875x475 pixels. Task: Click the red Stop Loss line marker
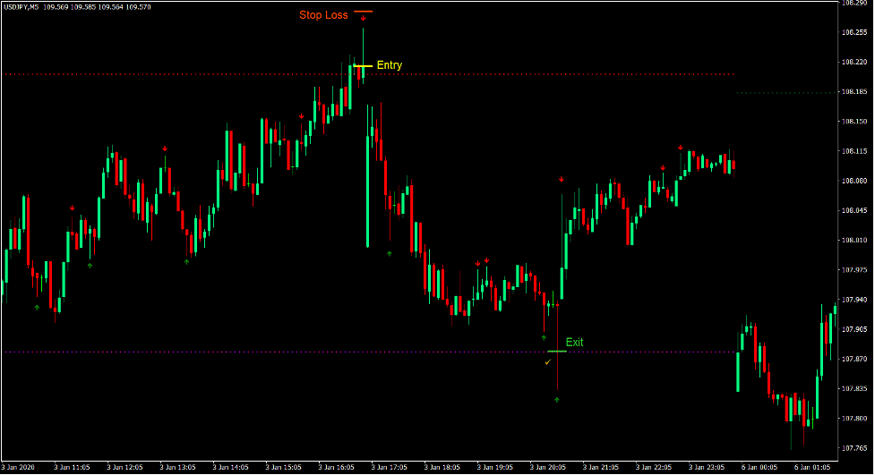point(363,12)
